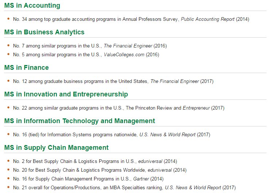Click the bullet beside the No. 5 ValueColleges entry
The image size is (276, 194).
click(x=8, y=54)
